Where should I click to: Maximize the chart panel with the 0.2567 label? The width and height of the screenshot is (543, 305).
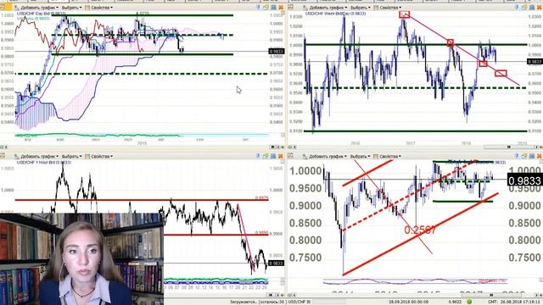click(x=532, y=156)
